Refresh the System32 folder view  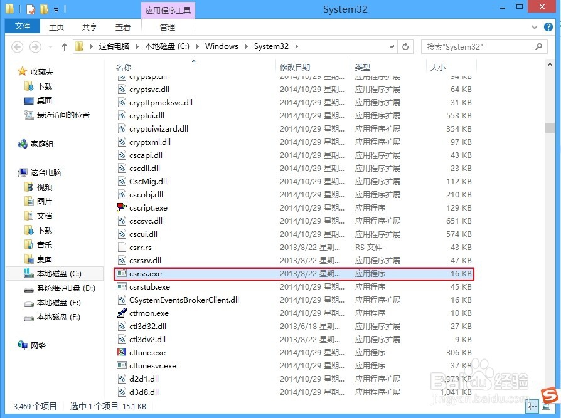click(405, 46)
